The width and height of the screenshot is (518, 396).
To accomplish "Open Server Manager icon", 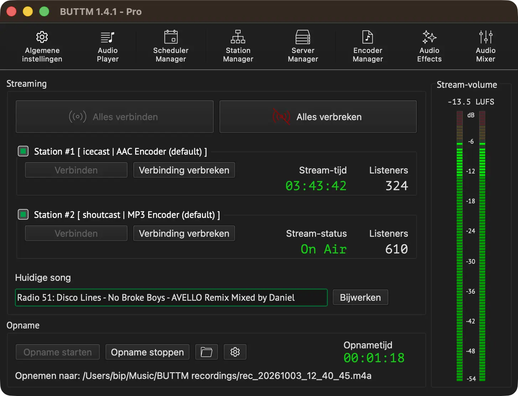I will (303, 37).
